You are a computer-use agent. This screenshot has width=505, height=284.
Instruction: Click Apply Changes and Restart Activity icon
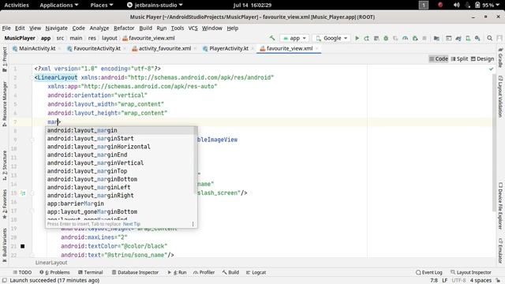point(366,38)
